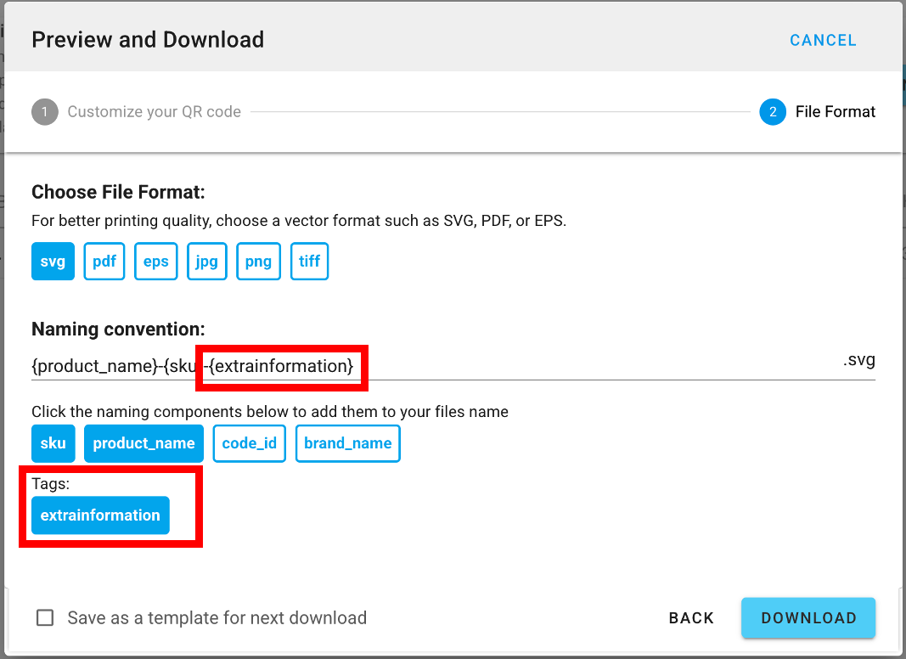
Task: Choose the pdf file format
Action: point(104,262)
